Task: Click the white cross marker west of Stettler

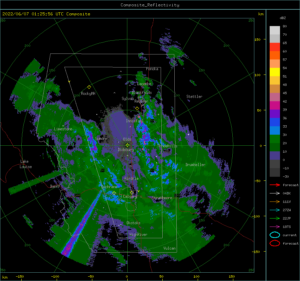Action: tap(188, 134)
